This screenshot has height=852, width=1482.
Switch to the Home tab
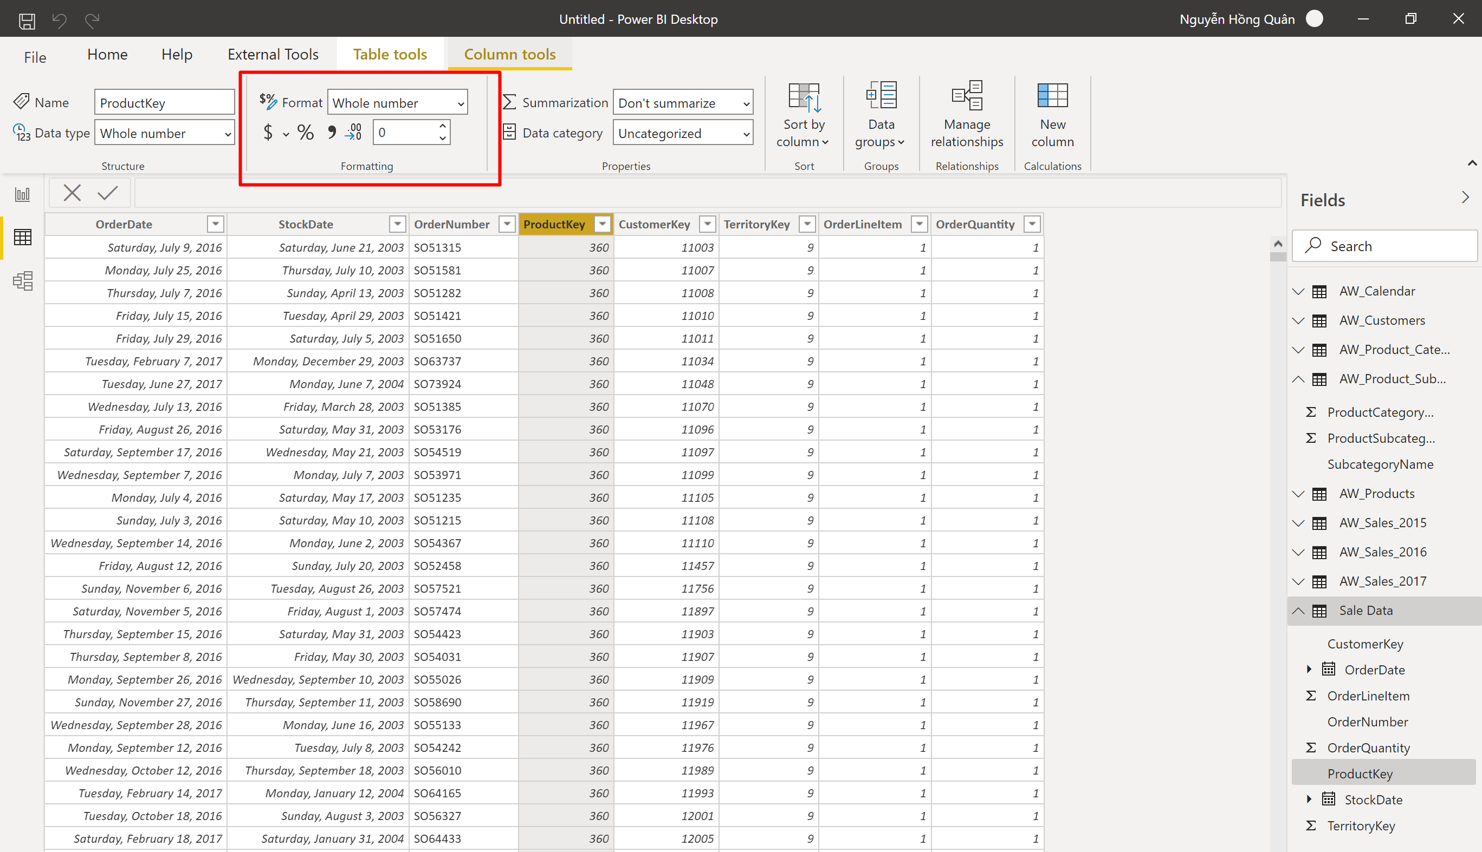[x=107, y=55]
